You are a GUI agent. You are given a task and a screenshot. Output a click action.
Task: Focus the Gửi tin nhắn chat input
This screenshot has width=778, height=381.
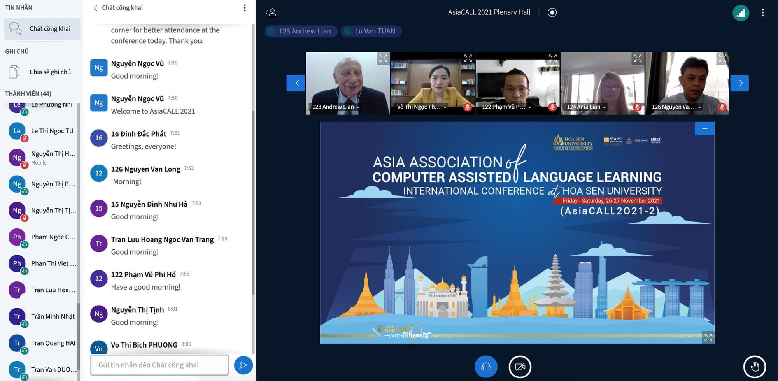159,365
